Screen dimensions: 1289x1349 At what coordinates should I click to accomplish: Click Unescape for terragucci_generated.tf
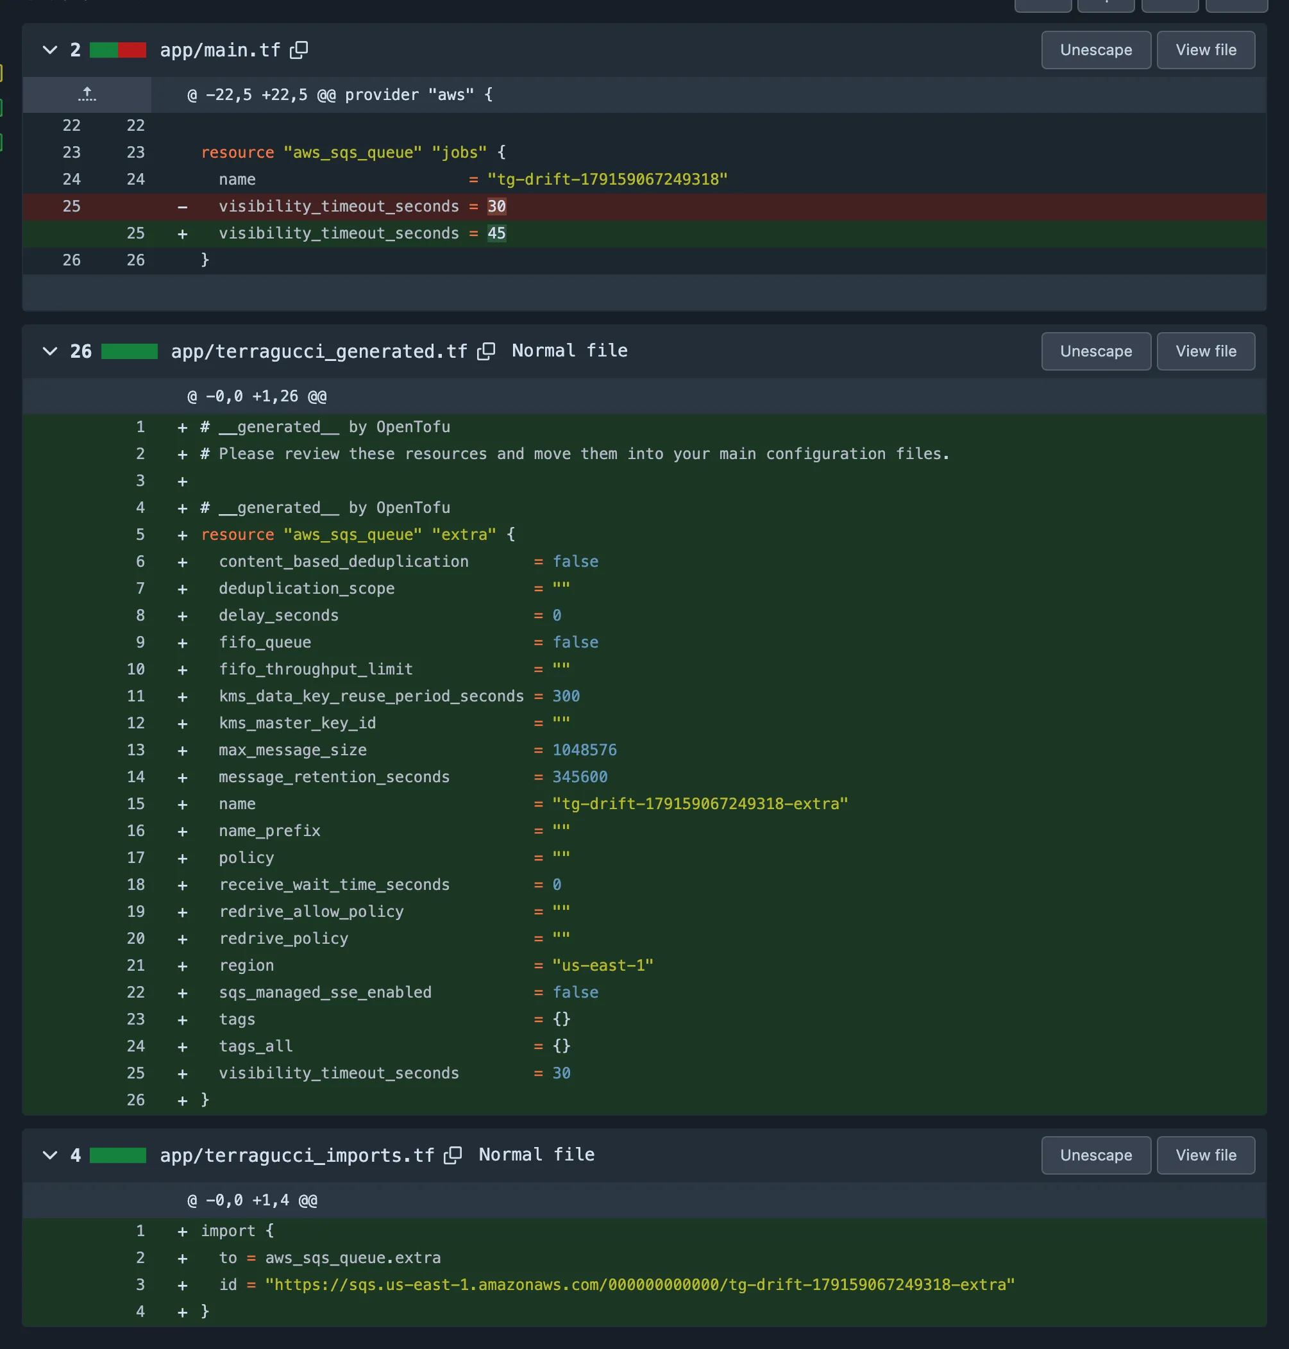(1096, 351)
